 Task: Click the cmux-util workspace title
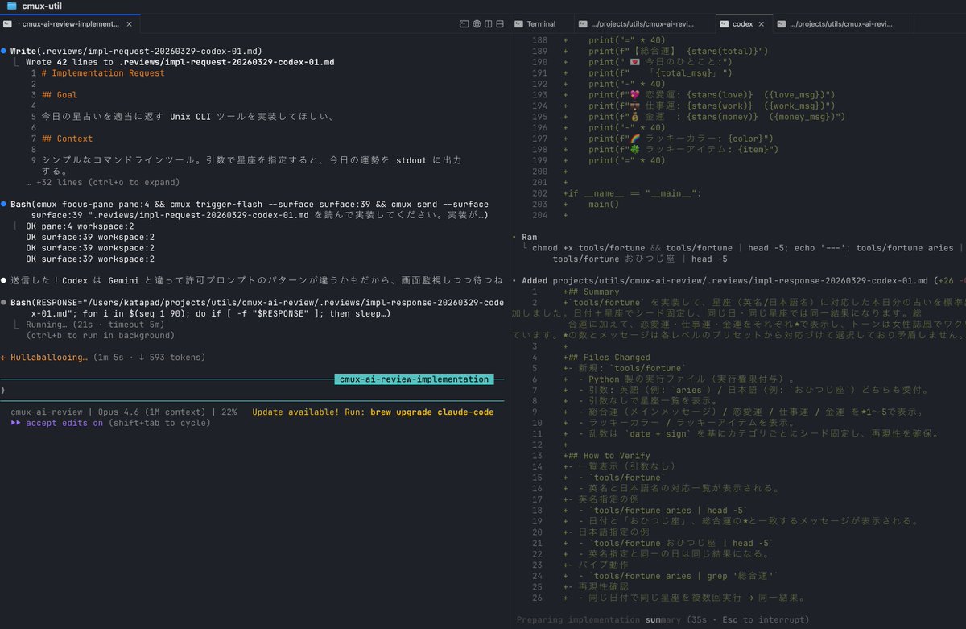coord(42,6)
